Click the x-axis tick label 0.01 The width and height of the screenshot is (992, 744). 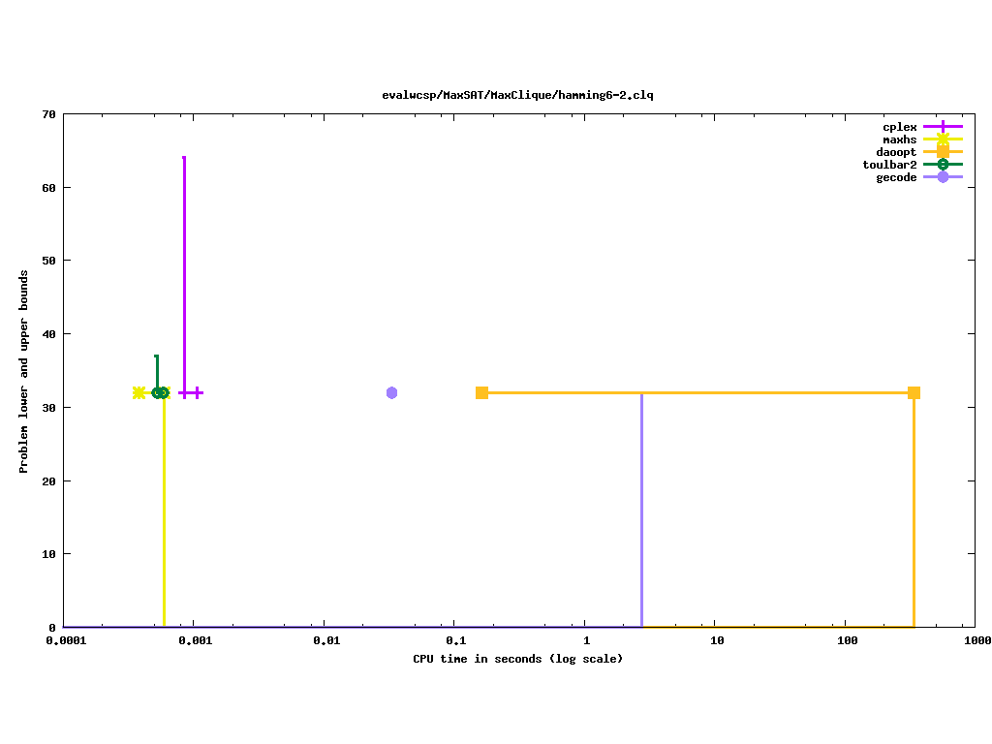click(x=325, y=641)
